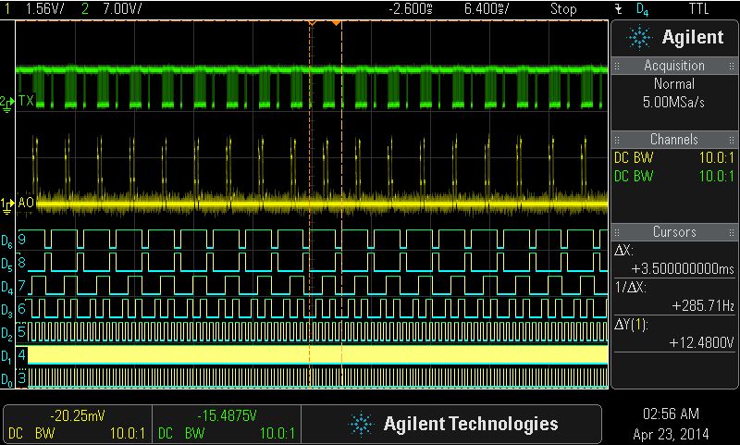Screen dimensions: 740x445
Task: Click the AO label on yellow waveform
Action: coord(26,203)
